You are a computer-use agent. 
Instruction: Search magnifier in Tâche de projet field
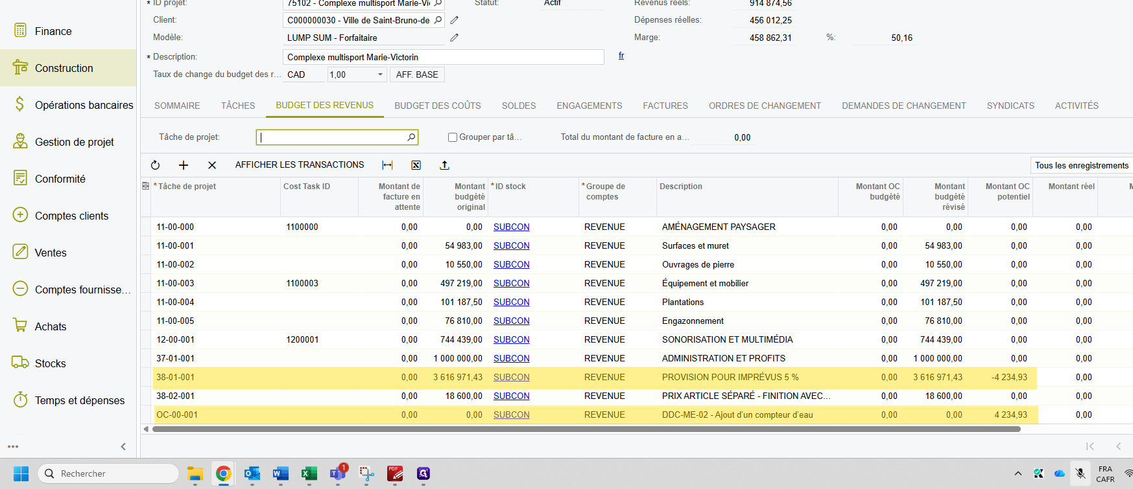click(411, 137)
